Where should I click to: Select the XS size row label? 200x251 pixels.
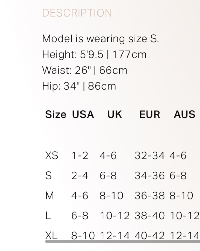[x=51, y=156]
